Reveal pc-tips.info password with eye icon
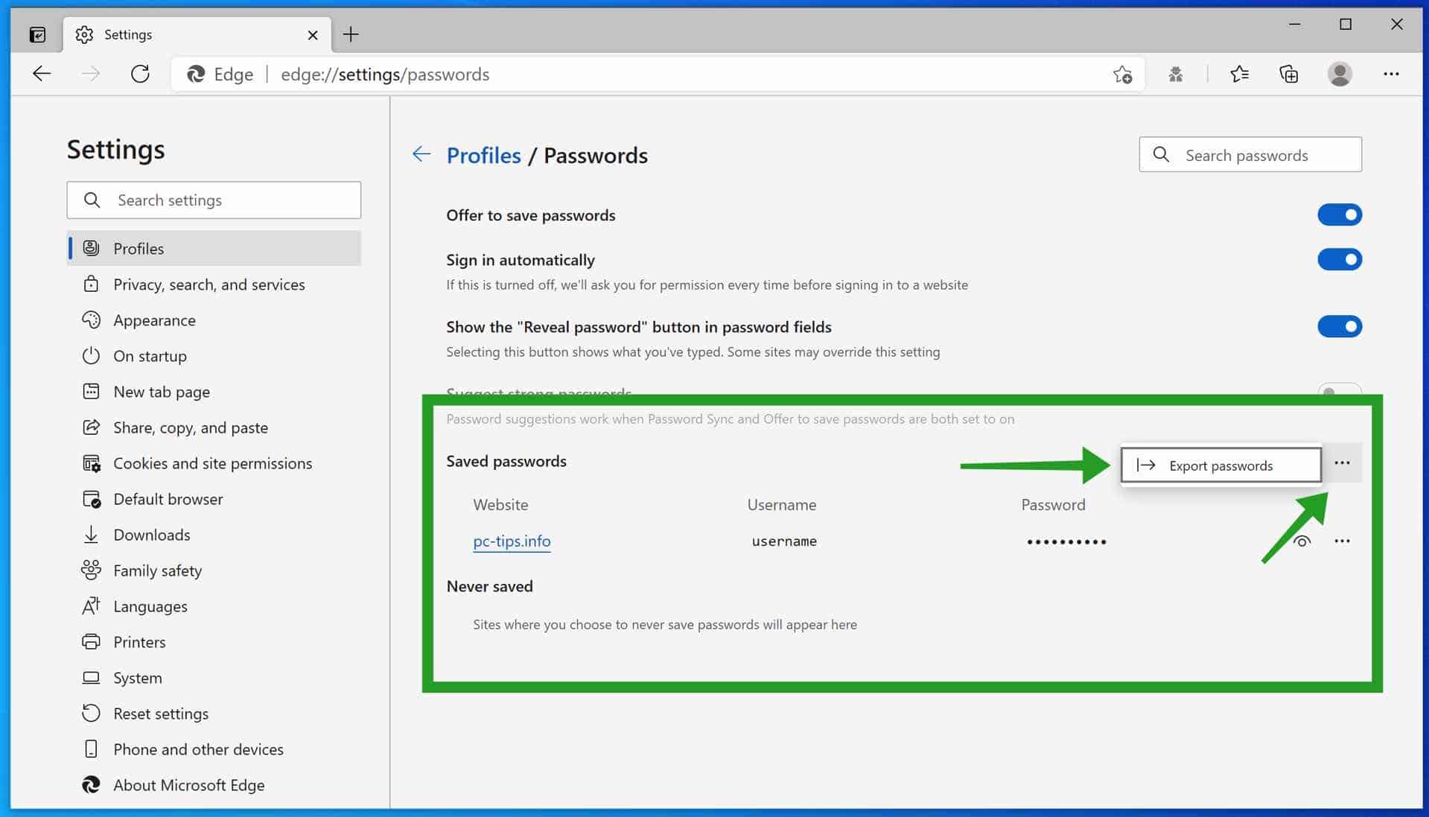 click(x=1302, y=541)
